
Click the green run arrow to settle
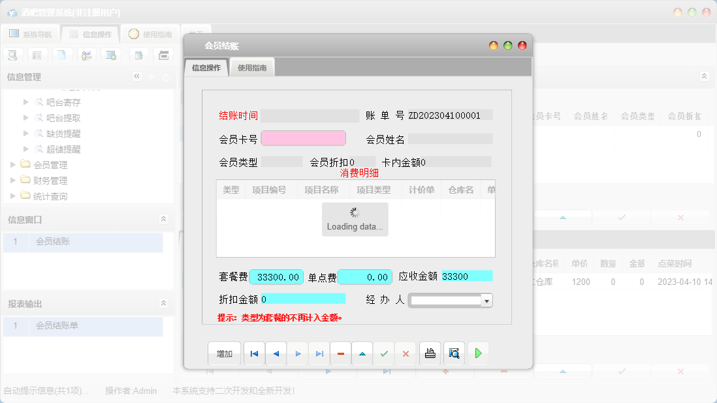pos(478,353)
